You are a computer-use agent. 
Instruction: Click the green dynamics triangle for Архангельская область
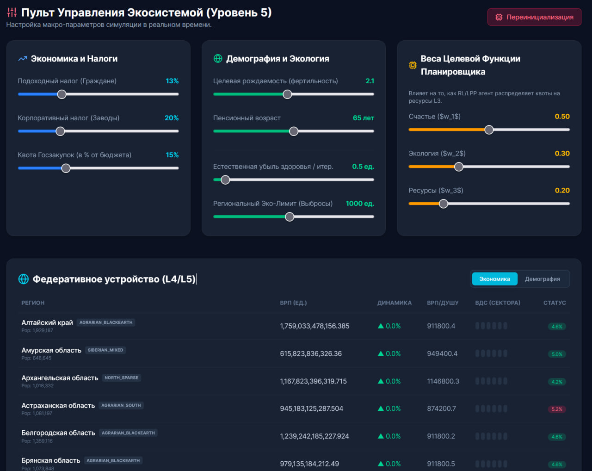[381, 381]
